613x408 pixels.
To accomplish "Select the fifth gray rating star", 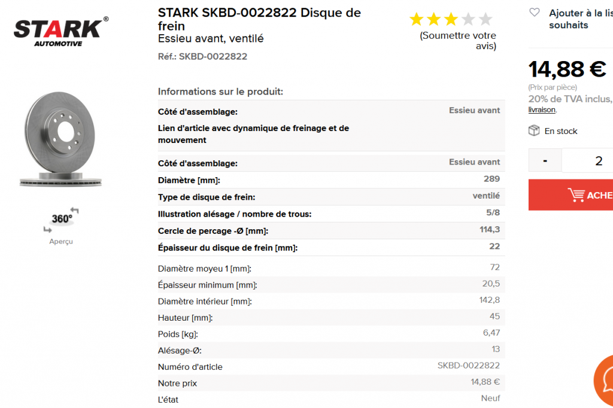I will 485,19.
